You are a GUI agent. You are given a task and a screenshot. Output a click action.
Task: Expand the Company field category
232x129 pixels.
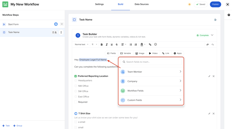[x=151, y=81]
